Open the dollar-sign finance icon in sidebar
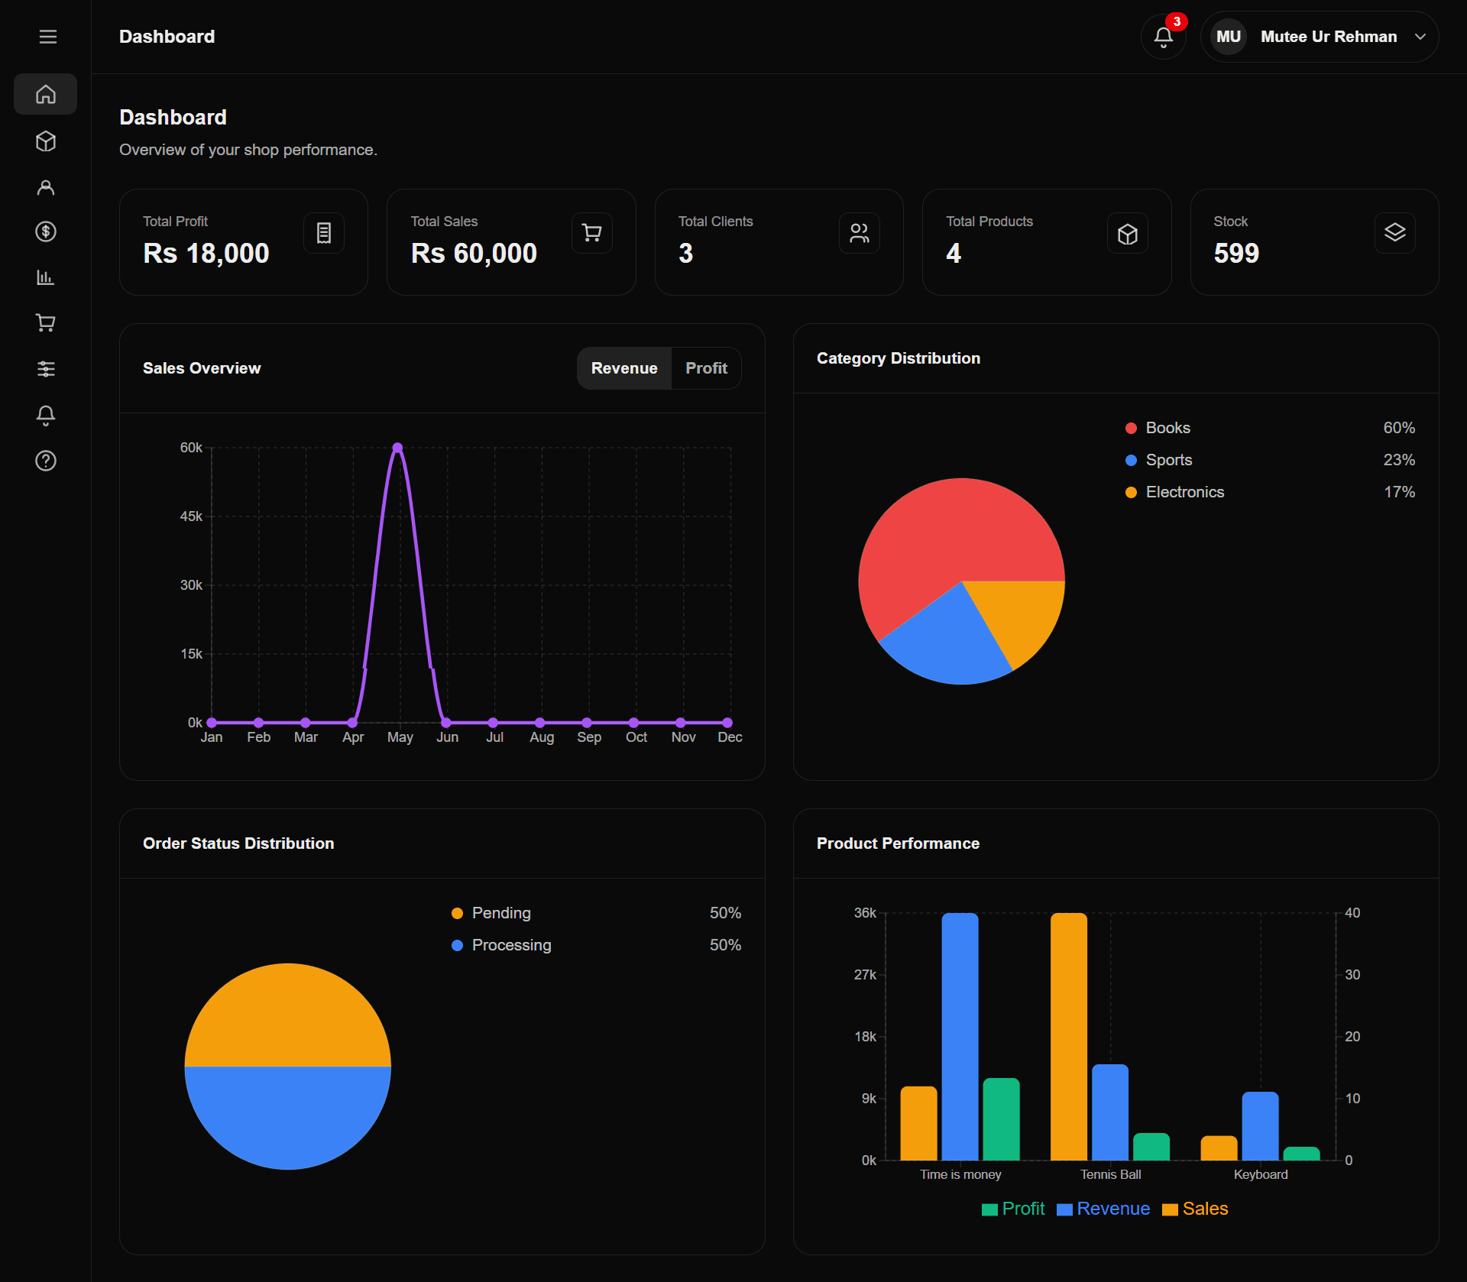 (46, 231)
